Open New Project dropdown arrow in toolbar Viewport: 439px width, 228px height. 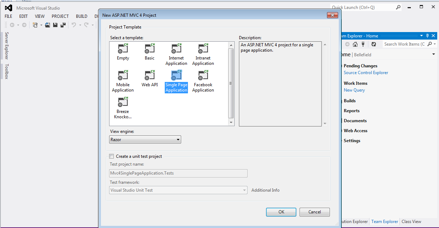41,25
